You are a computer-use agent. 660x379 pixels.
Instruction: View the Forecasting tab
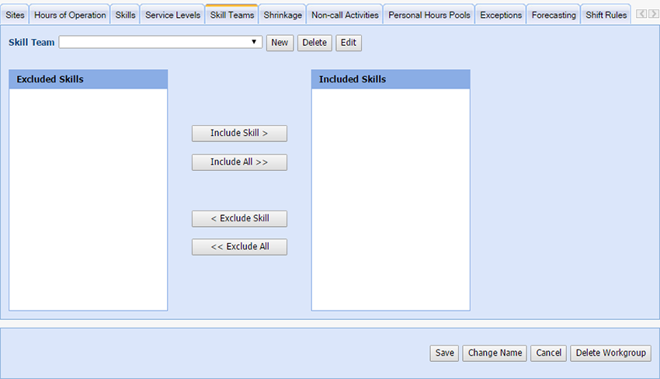pos(554,15)
